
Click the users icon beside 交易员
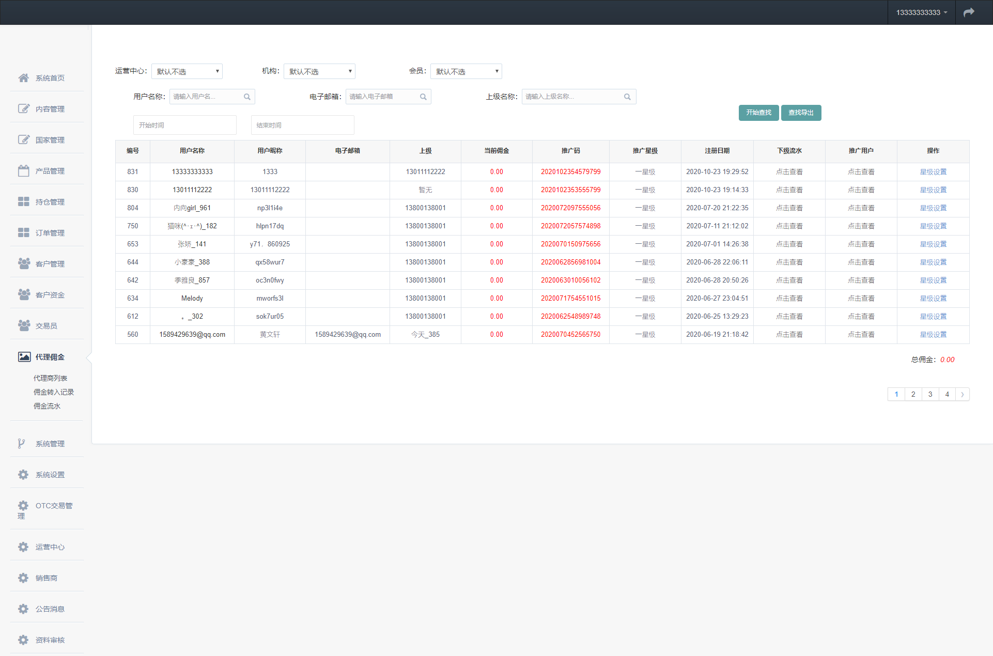(24, 325)
